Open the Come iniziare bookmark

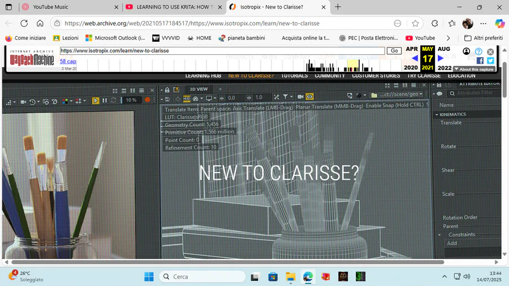pos(25,38)
